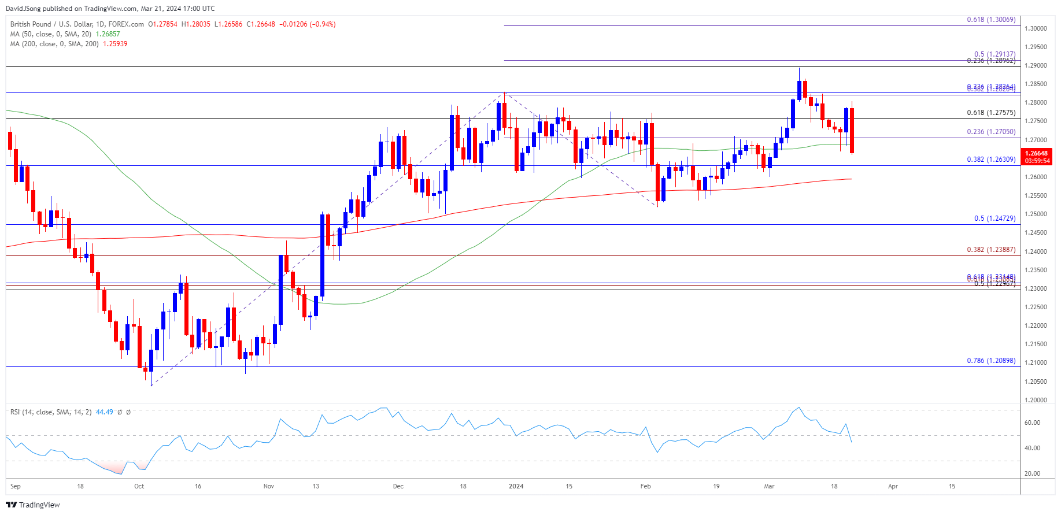Click the 60.00 RSI axis label
The width and height of the screenshot is (1061, 515).
point(1033,423)
